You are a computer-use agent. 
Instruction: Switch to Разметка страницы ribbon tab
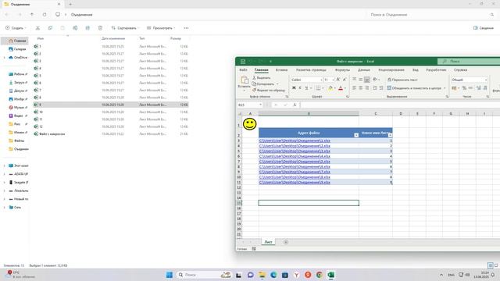point(311,69)
